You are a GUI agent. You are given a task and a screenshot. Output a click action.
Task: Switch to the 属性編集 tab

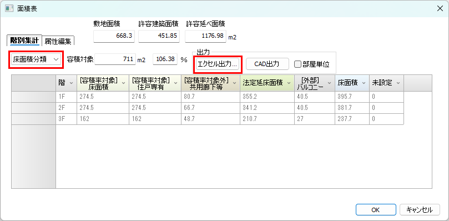click(58, 41)
